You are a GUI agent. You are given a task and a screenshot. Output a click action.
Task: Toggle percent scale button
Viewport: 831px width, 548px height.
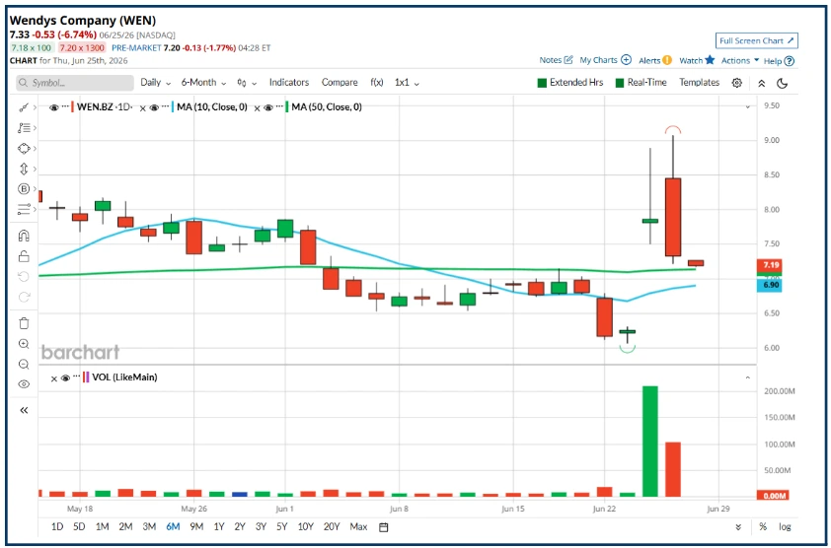pos(763,527)
